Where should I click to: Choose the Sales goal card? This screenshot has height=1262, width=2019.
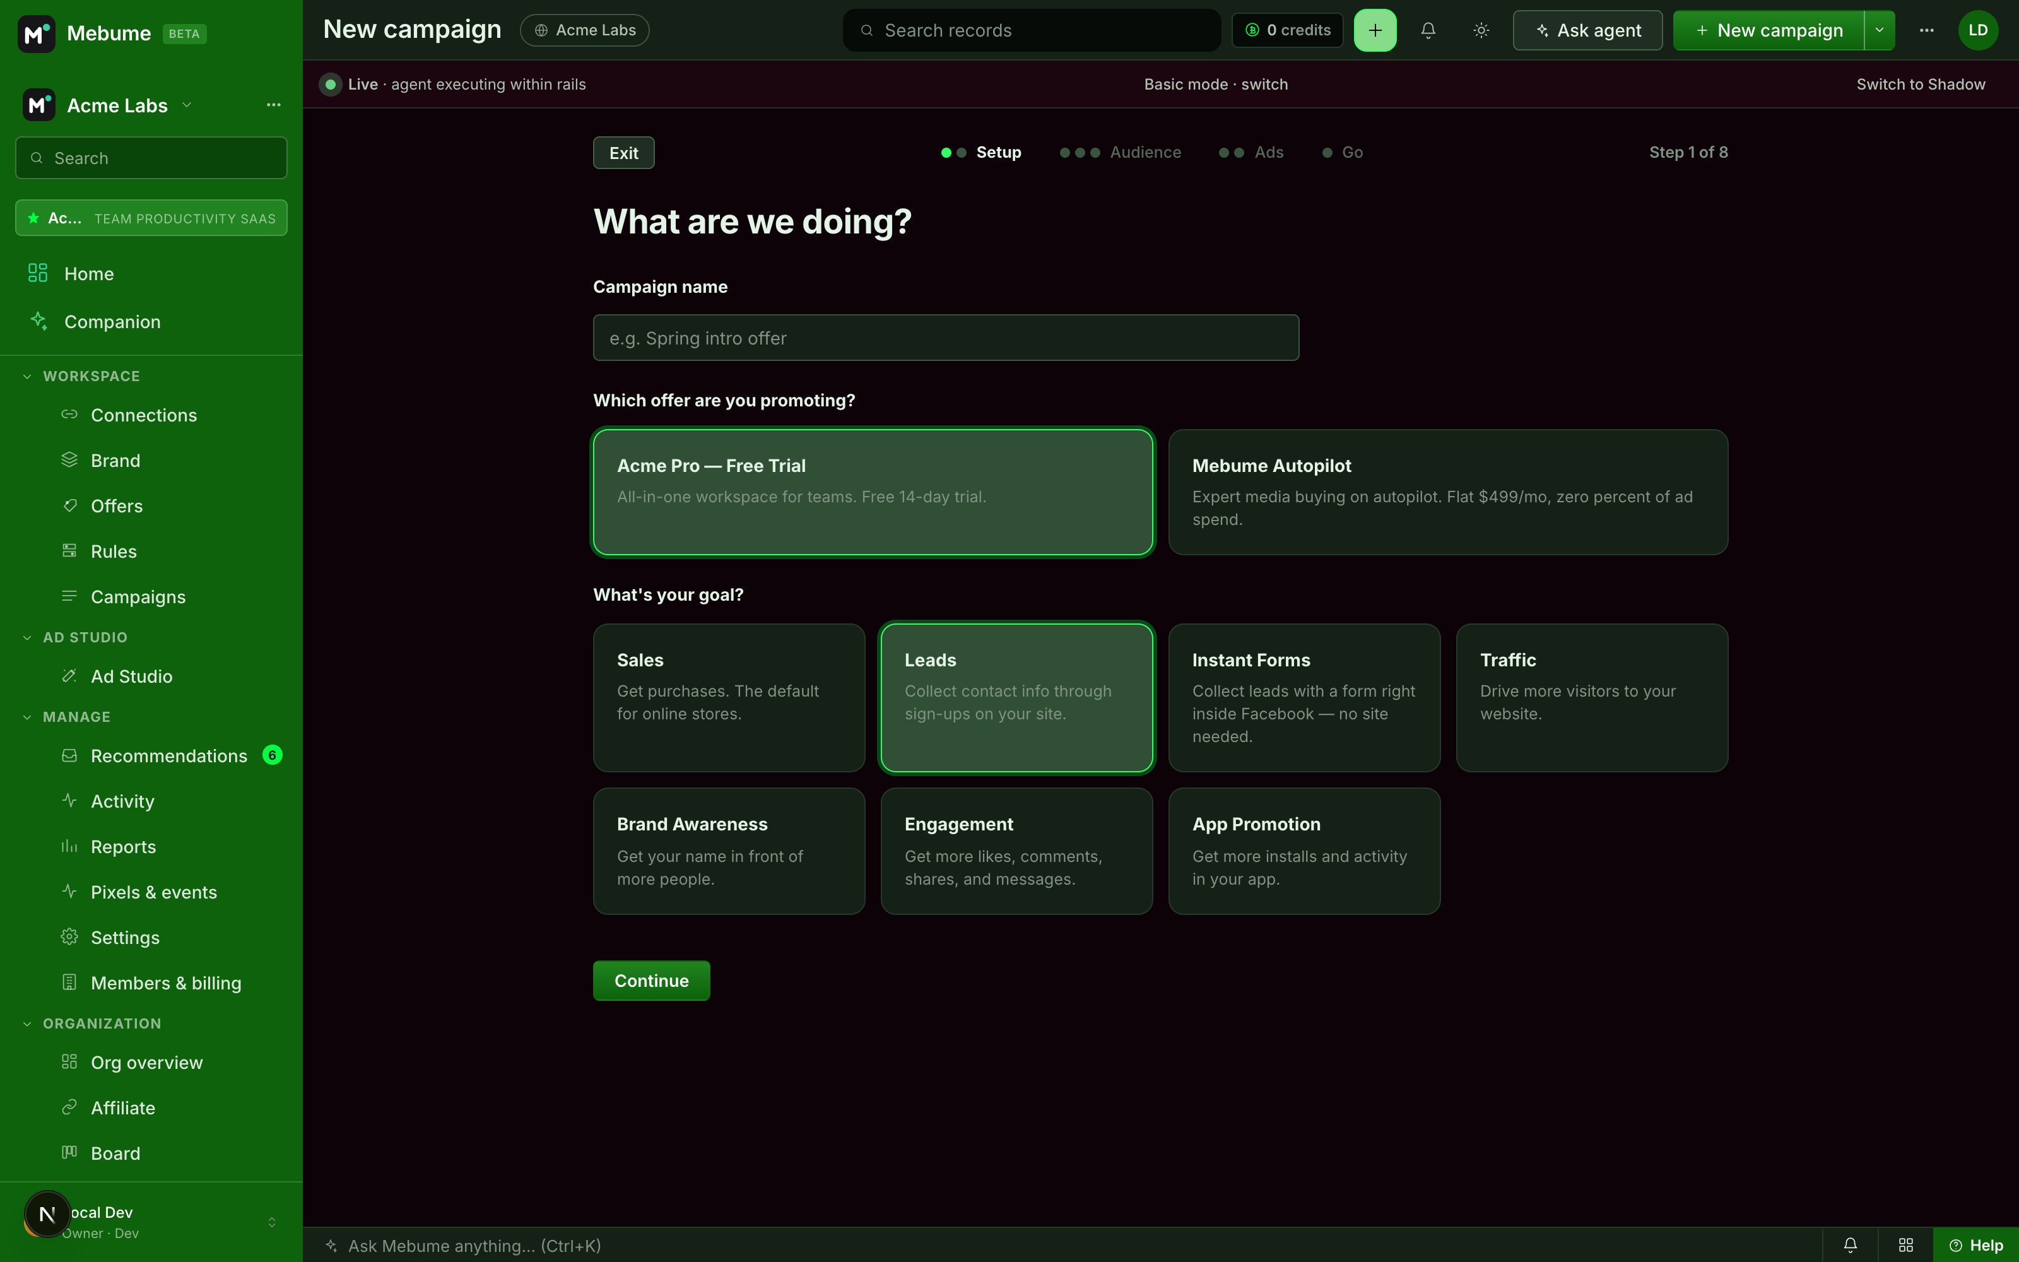point(728,698)
